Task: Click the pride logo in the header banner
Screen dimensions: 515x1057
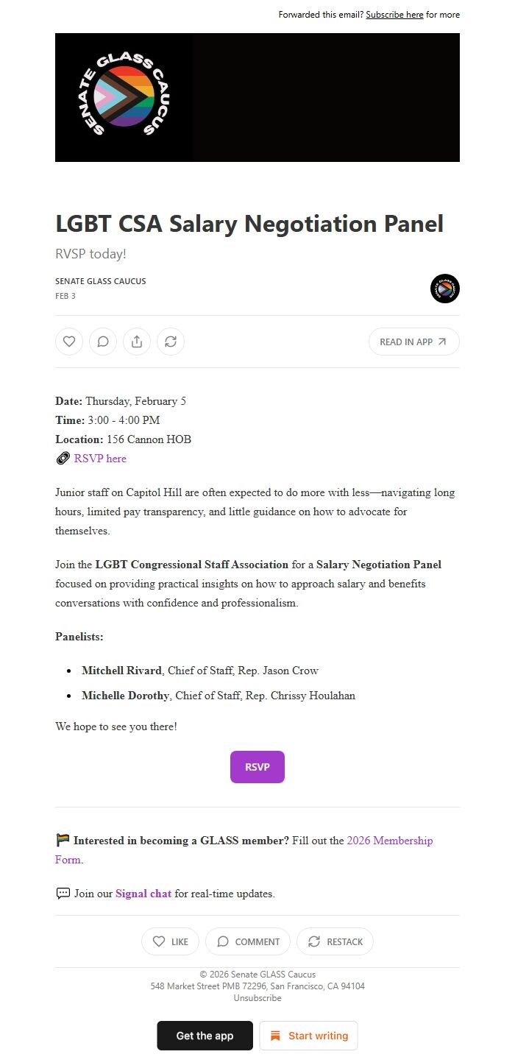Action: point(124,96)
